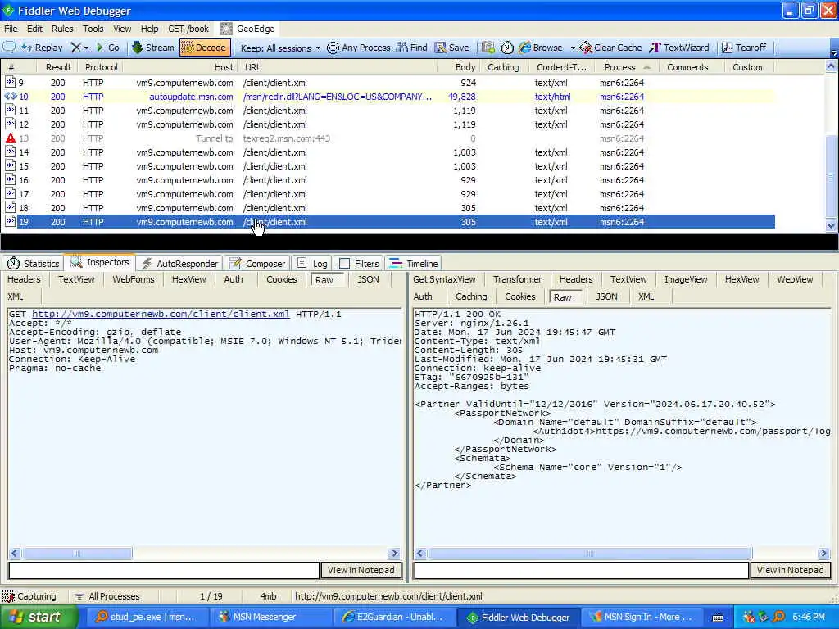The width and height of the screenshot is (839, 629).
Task: Select request WebForms inspector tab
Action: pos(134,280)
